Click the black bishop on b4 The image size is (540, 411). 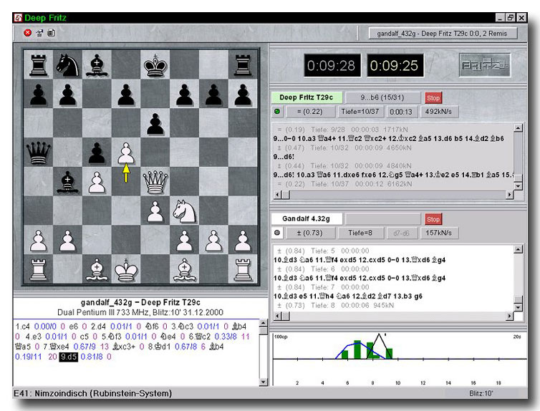[67, 182]
